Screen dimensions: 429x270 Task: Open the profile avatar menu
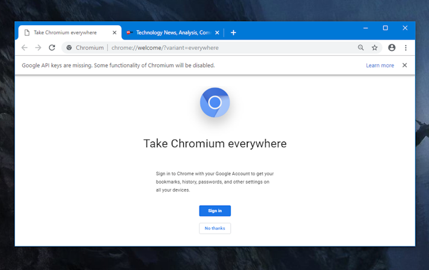pos(392,47)
